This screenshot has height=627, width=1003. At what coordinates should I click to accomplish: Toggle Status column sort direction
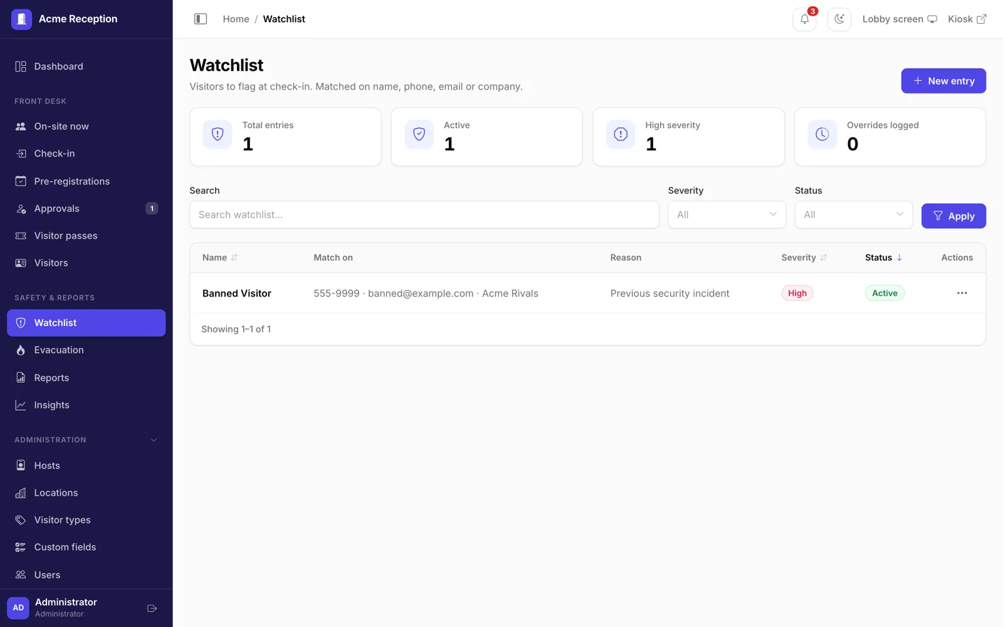884,258
